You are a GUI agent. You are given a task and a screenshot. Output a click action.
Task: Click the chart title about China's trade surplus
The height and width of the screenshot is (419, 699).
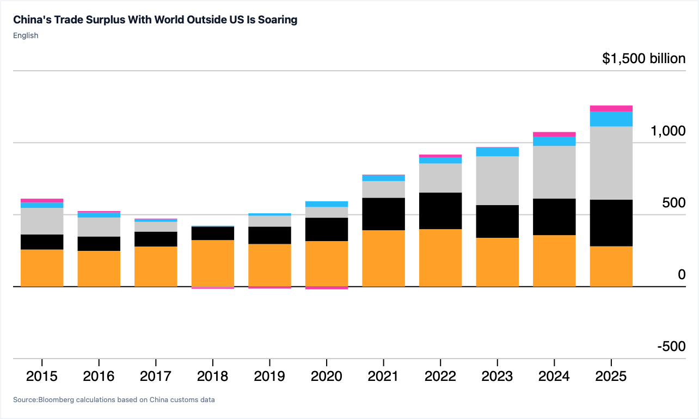155,20
